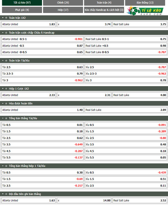
Task: Collapse Đội đầu tiên ghi bàn thắng arrow
Action: pos(3,194)
